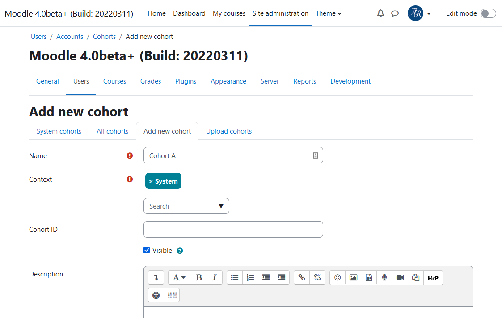Screen dimensions: 502x318
Task: Toggle italic formatting
Action: coord(215,277)
